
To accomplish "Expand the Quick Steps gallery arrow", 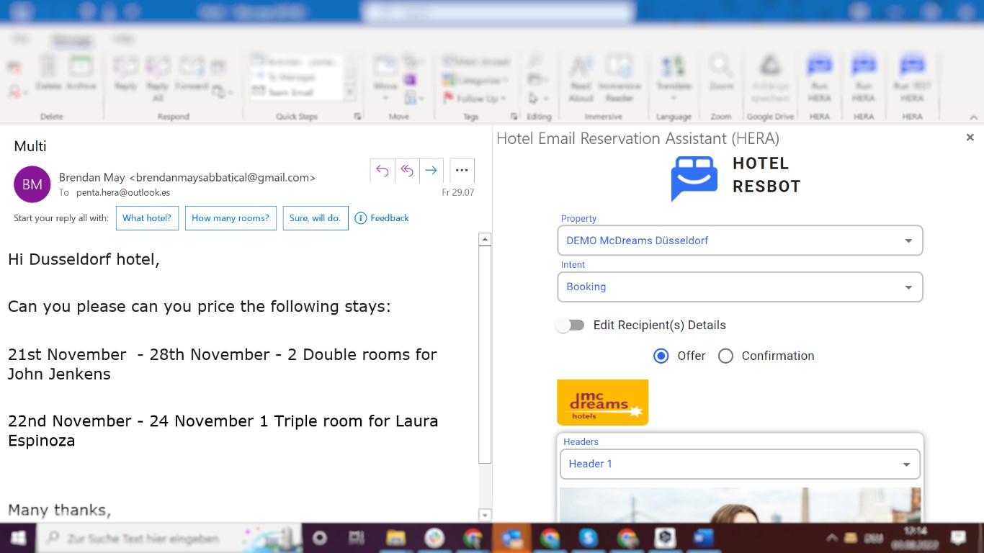I will (350, 94).
